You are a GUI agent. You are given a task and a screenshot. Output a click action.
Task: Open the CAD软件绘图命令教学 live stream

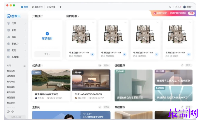point(71,115)
